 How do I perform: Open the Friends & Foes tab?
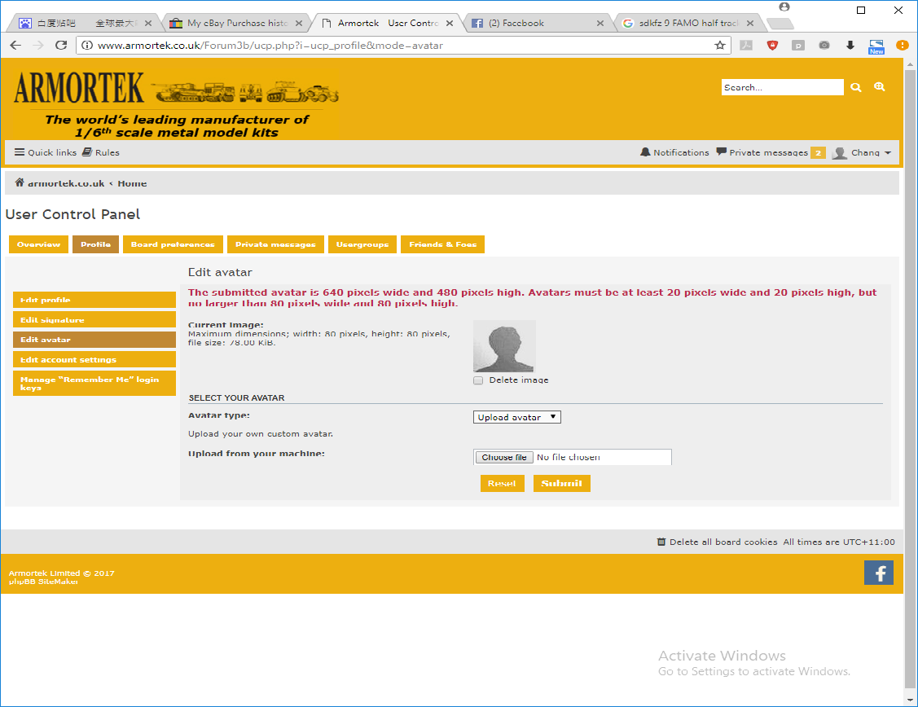(442, 244)
